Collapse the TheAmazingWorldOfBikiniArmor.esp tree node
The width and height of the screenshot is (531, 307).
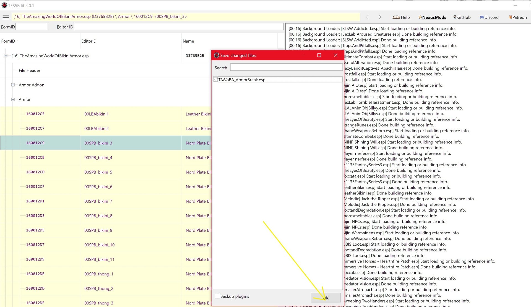click(6, 56)
